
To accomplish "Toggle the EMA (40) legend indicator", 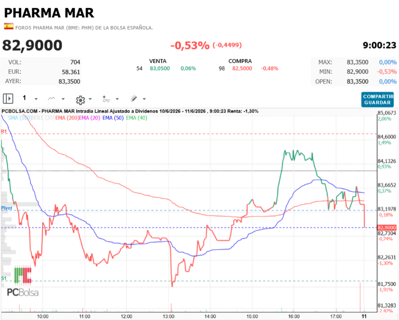I will [137, 118].
